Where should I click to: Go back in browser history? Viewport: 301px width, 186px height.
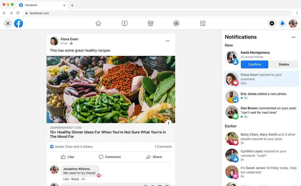pos(4,13)
